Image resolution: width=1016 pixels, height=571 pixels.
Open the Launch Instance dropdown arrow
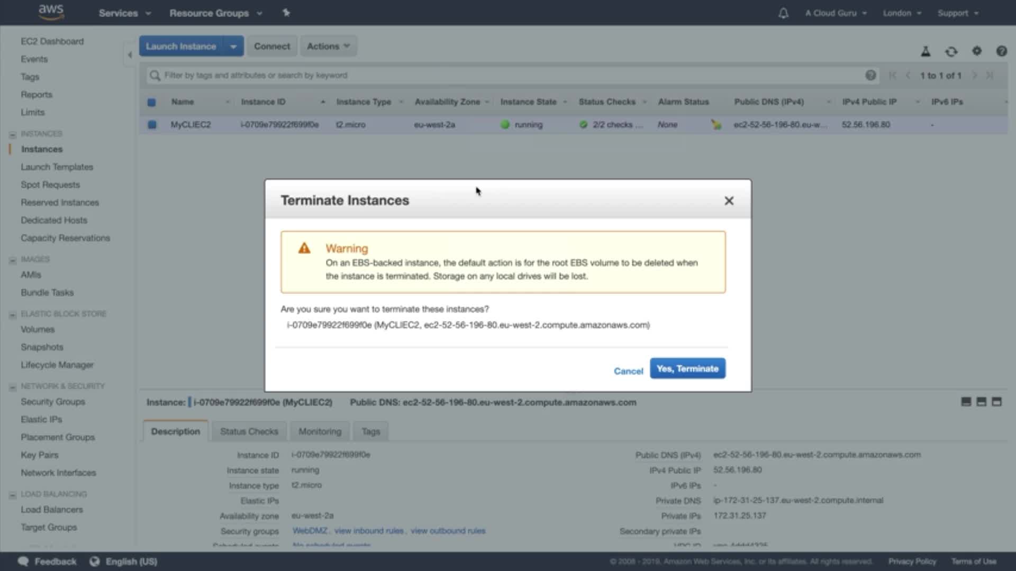[233, 47]
